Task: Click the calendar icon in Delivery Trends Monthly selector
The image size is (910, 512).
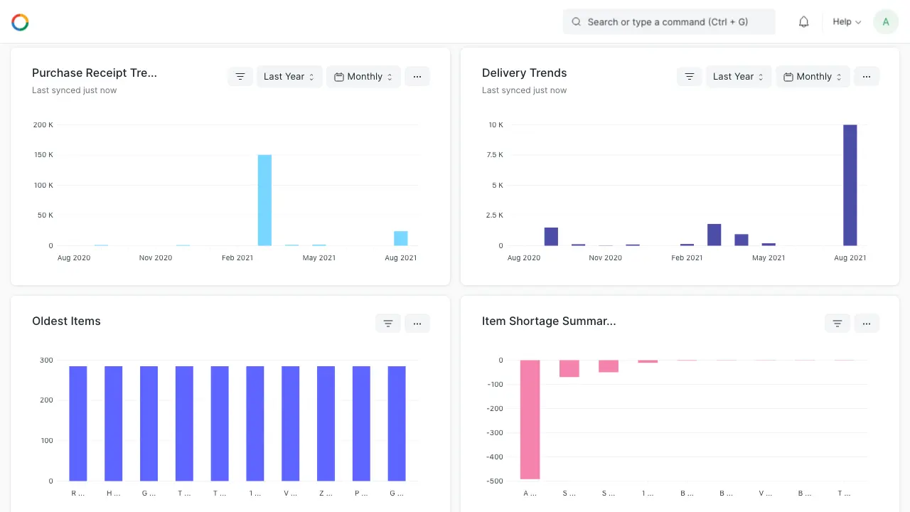Action: [788, 76]
